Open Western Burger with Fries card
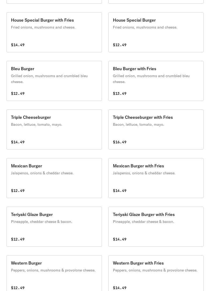Screen dimensions: 210x291 [x=156, y=273]
